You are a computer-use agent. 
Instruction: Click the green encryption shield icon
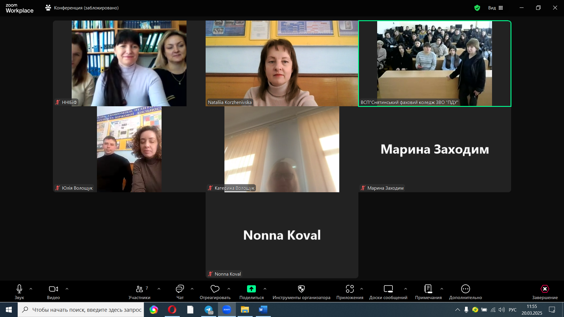(x=477, y=8)
